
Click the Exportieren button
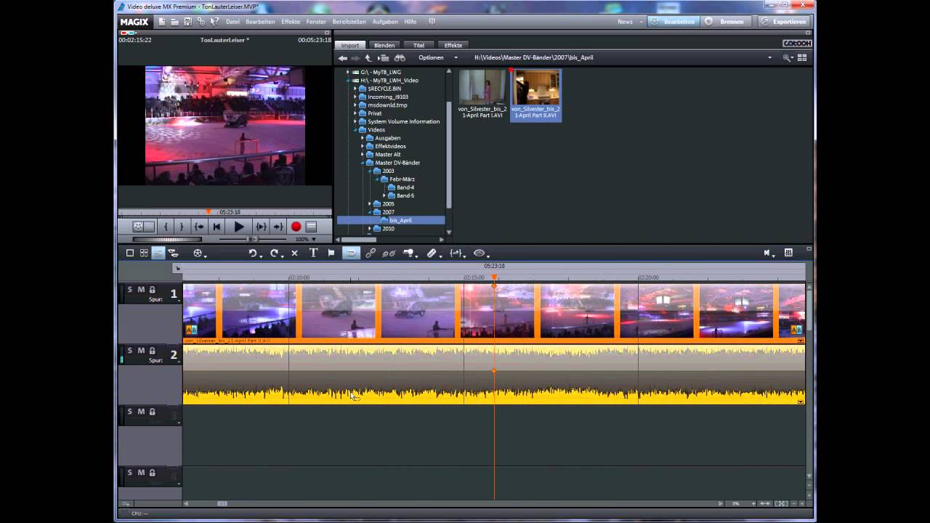point(784,22)
